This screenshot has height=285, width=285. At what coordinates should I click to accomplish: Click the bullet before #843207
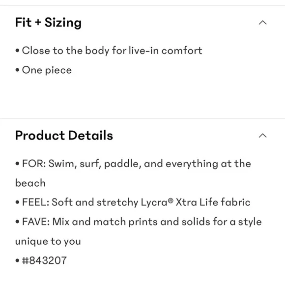pyautogui.click(x=17, y=260)
